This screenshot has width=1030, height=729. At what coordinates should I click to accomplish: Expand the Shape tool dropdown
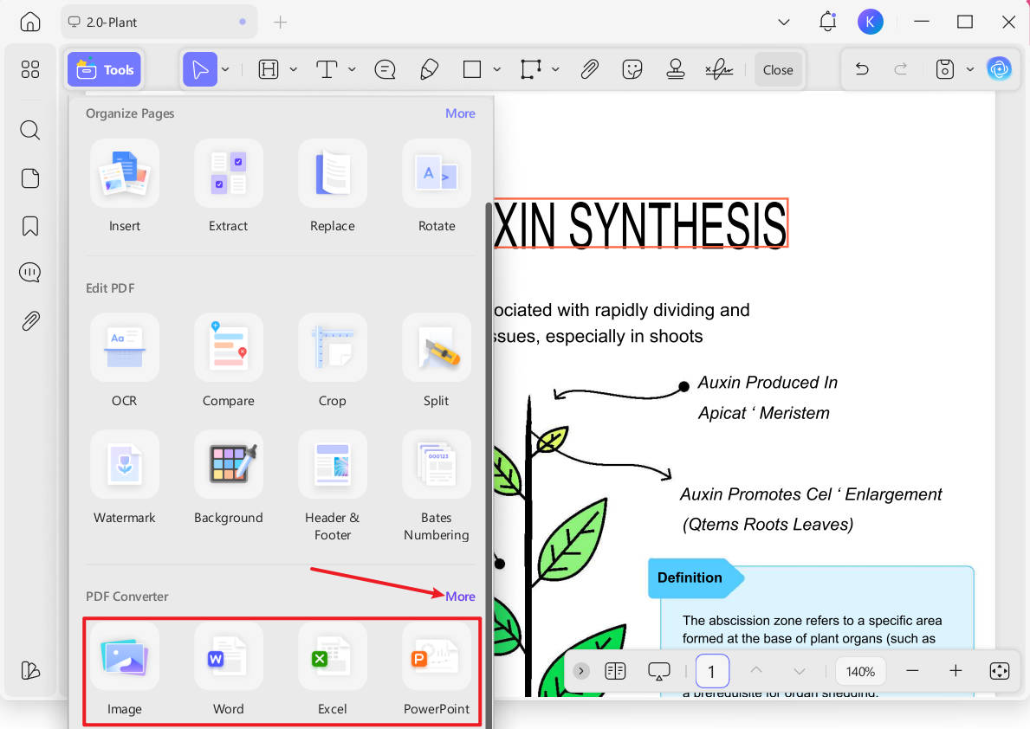(x=498, y=69)
